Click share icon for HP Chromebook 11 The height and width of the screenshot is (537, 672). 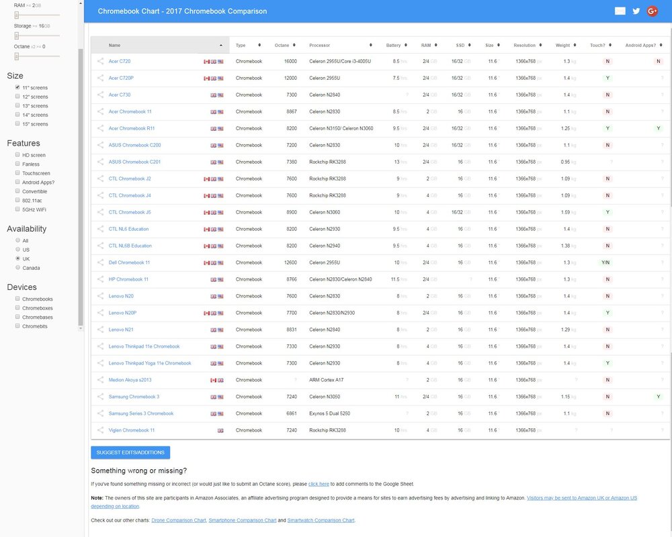pyautogui.click(x=100, y=279)
